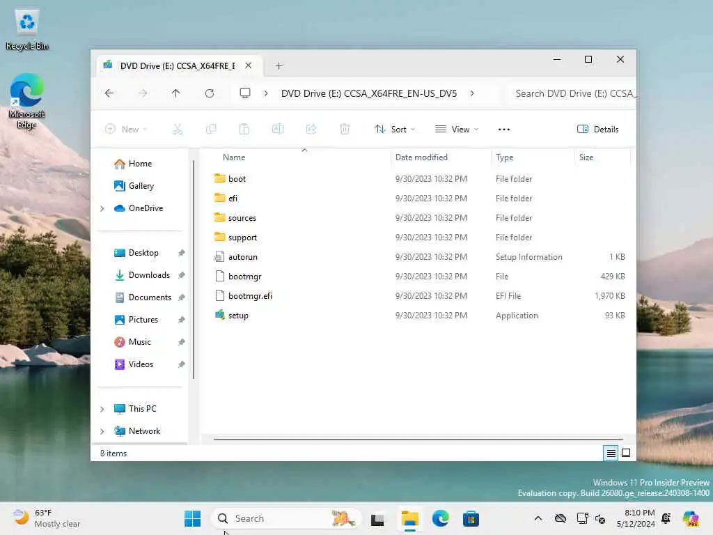Open Recycle Bin on the desktop
713x535 pixels.
(x=27, y=31)
